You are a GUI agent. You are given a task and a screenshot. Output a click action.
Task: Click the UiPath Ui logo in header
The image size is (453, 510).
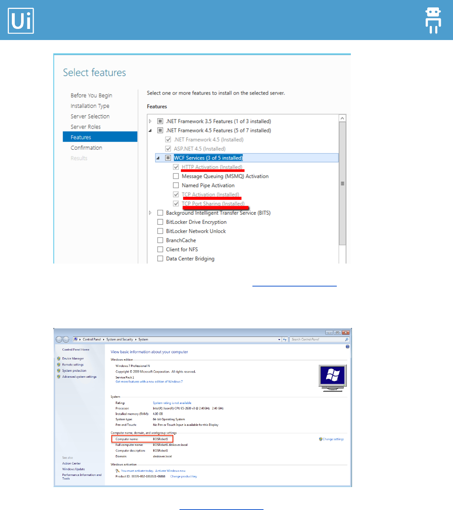[21, 21]
